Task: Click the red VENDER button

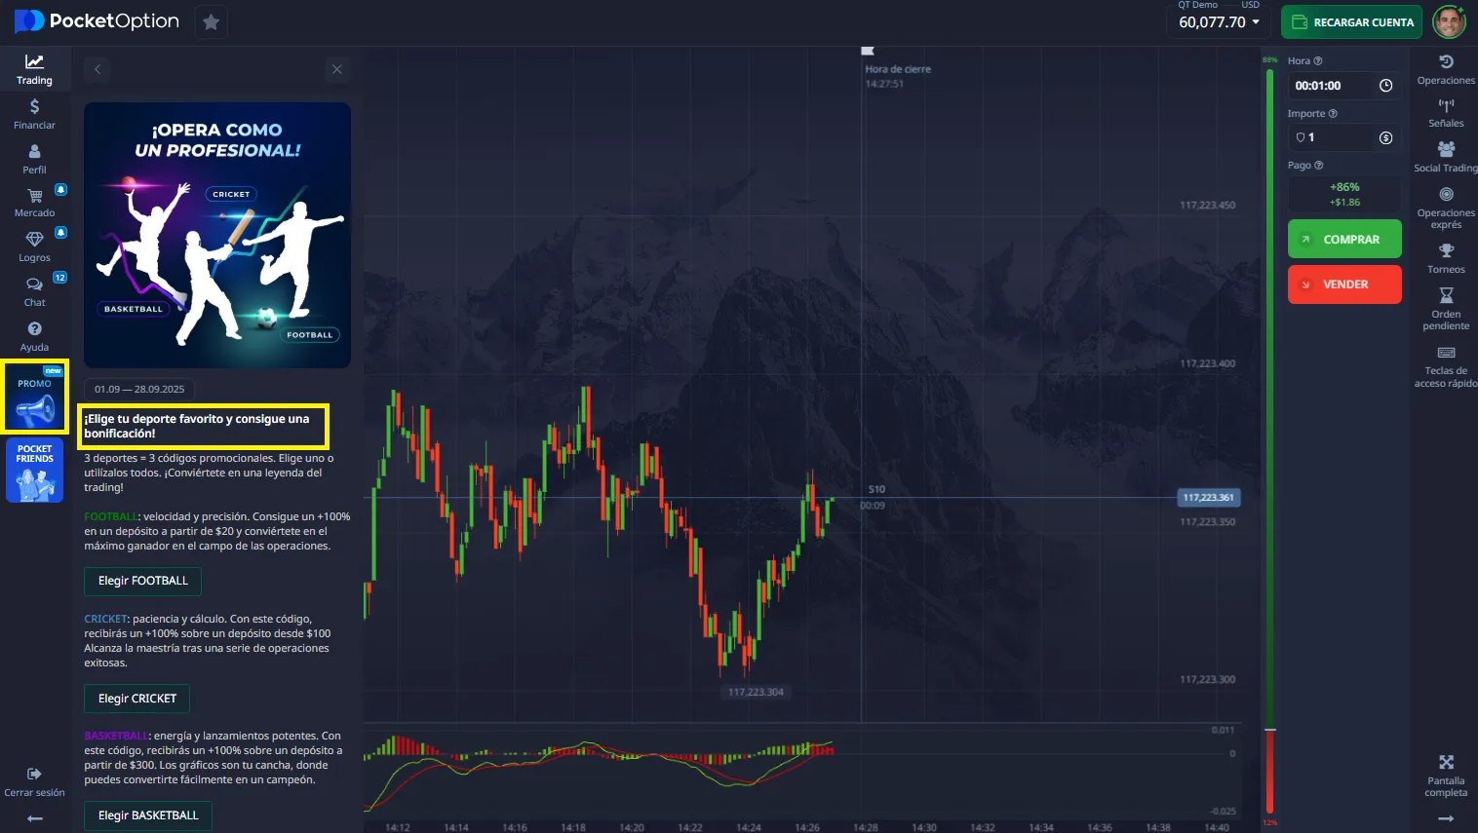Action: (1344, 284)
